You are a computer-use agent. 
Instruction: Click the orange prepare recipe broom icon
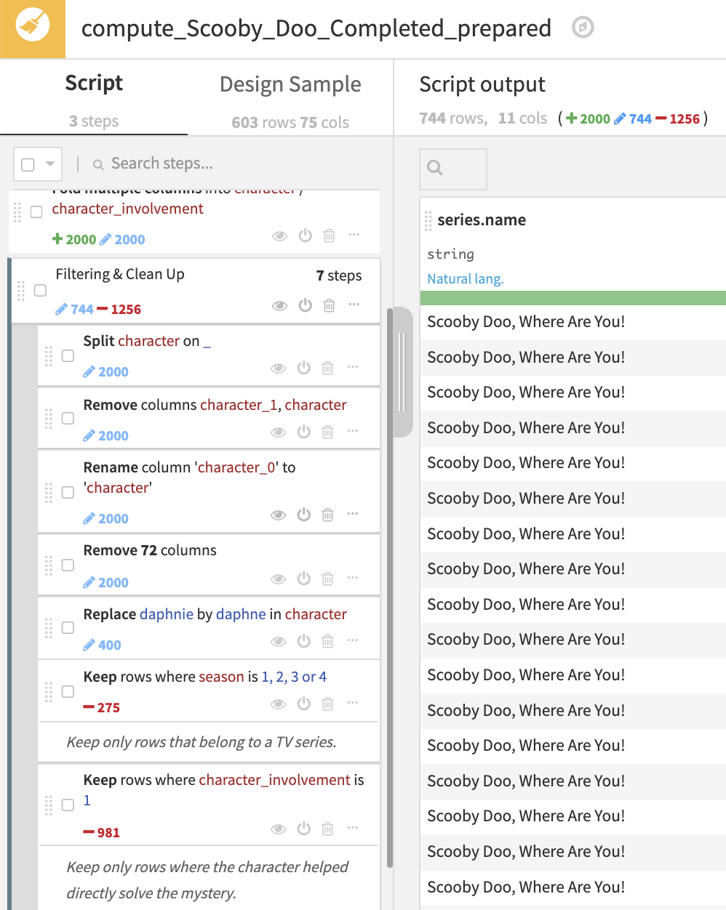32,28
